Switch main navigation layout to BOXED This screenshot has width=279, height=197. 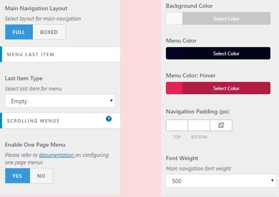[x=49, y=32]
